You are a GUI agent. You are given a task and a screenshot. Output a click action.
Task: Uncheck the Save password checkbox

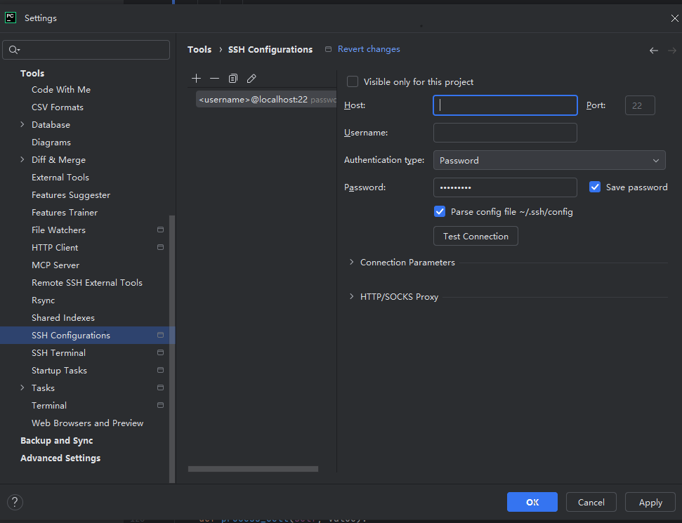coord(595,187)
